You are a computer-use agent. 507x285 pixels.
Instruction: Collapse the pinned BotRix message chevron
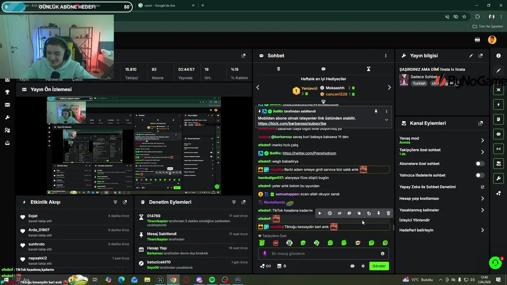click(x=387, y=120)
